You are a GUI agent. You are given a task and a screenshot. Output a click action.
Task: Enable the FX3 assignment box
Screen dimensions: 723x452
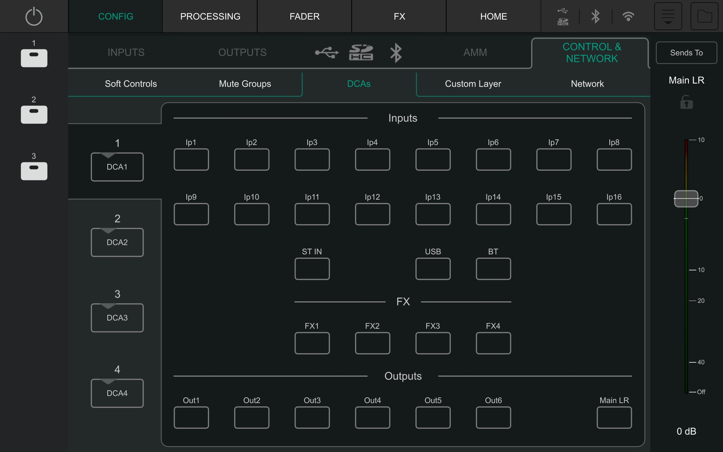[x=433, y=343]
